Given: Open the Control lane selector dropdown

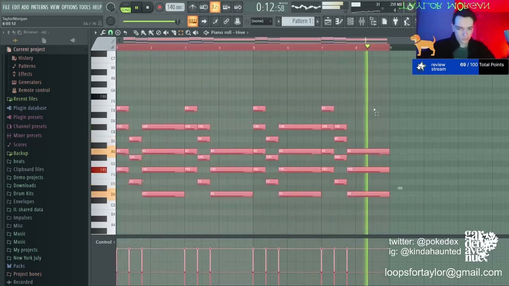Looking at the screenshot, I should 105,242.
